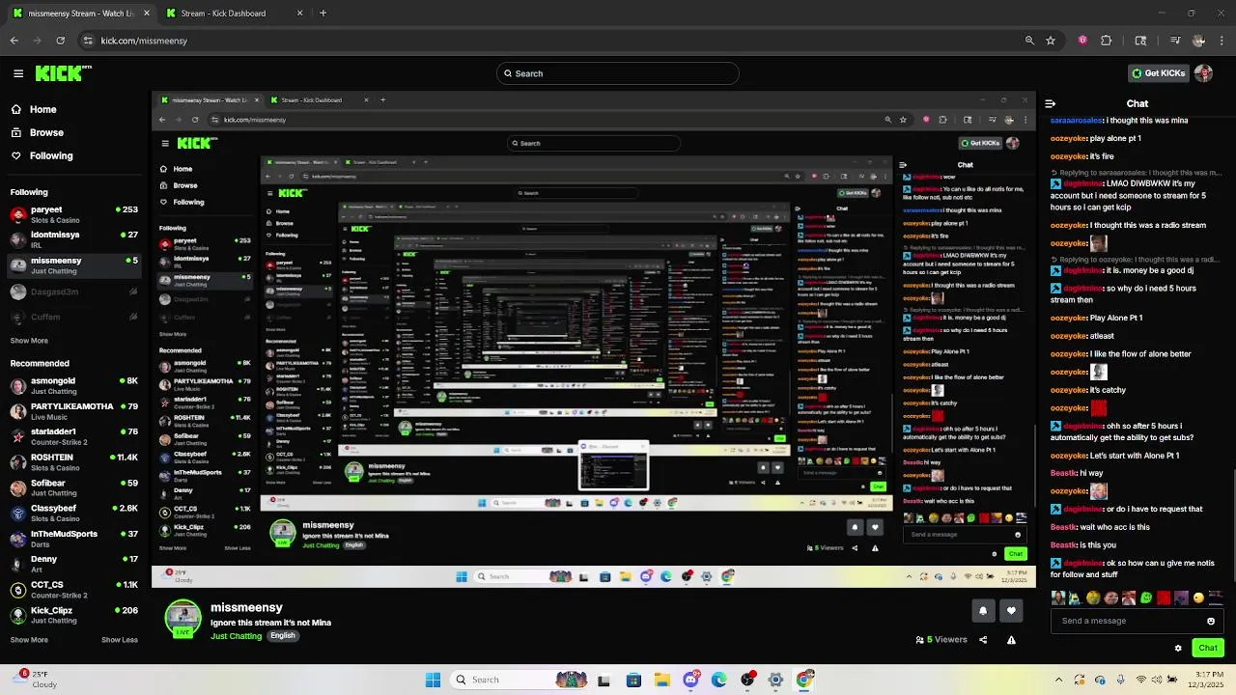Toggle notification bell for missmeensy
The image size is (1236, 695).
click(x=983, y=610)
